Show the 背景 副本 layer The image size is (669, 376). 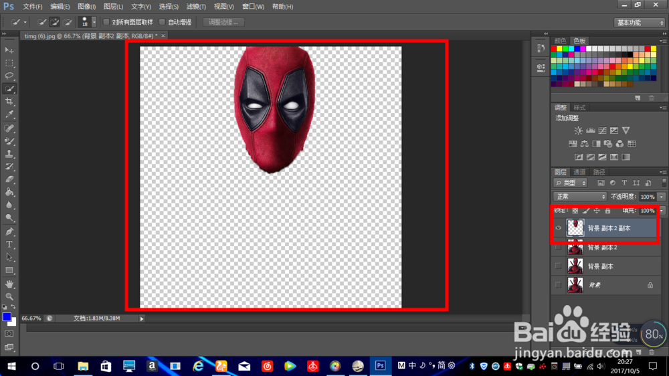click(558, 266)
